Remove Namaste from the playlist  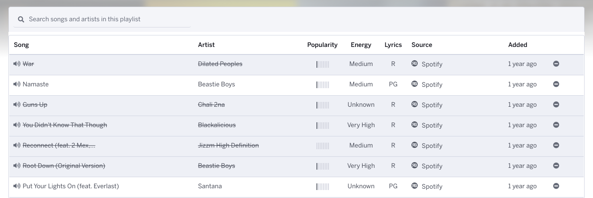pyautogui.click(x=556, y=84)
